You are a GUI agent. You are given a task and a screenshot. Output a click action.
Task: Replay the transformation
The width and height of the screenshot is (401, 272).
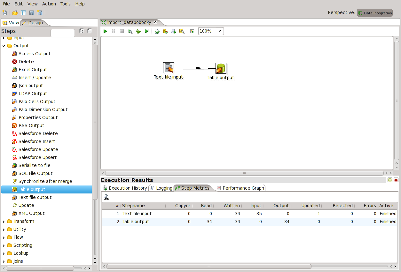pos(147,31)
